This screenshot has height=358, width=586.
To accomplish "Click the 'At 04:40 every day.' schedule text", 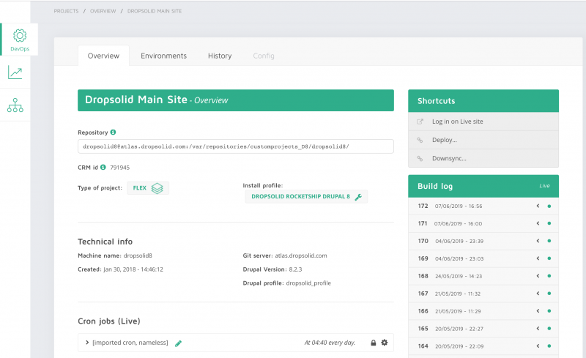I will click(330, 343).
